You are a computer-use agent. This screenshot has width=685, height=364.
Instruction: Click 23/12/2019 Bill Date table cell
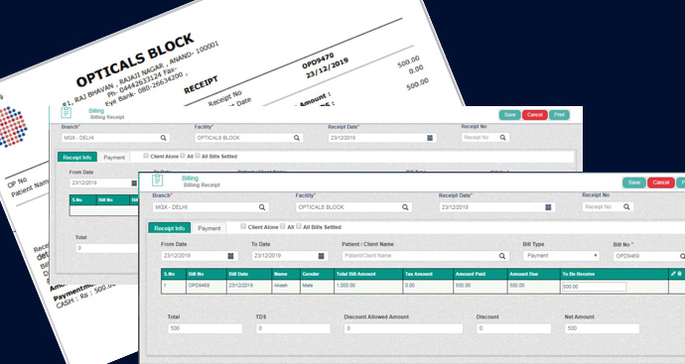249,287
